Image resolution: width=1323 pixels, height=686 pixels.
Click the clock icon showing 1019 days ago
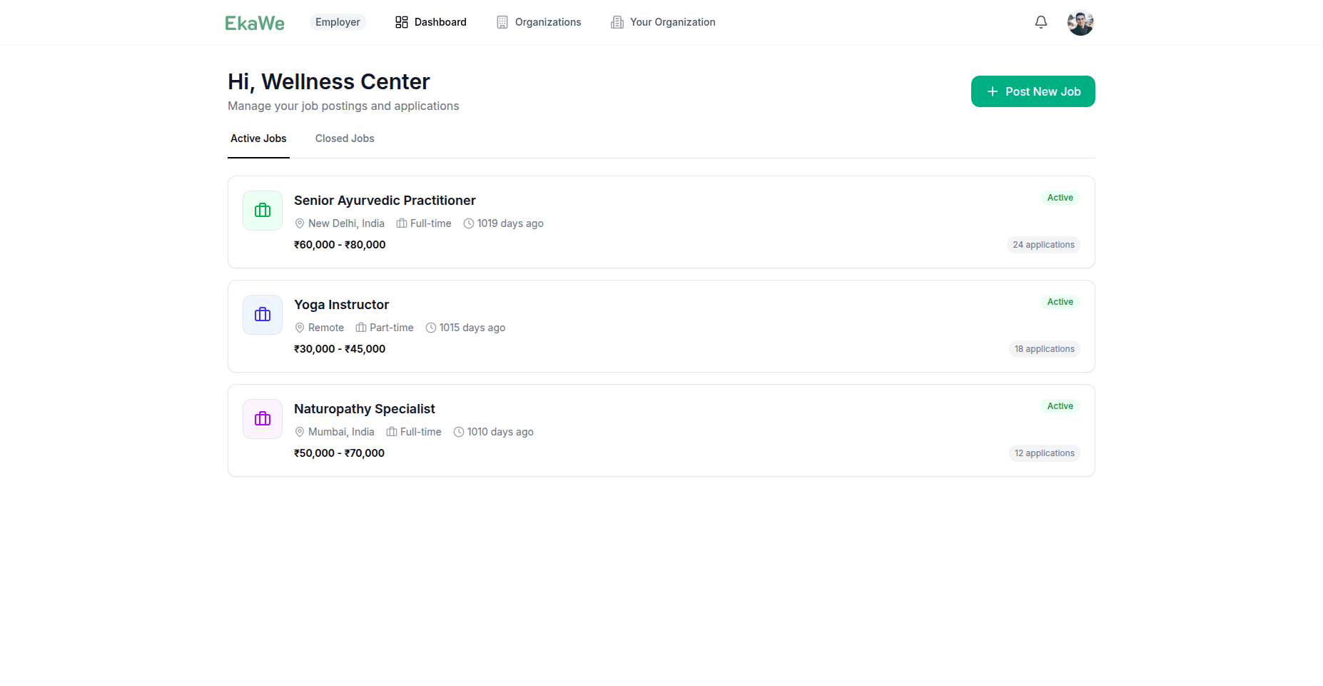click(468, 223)
